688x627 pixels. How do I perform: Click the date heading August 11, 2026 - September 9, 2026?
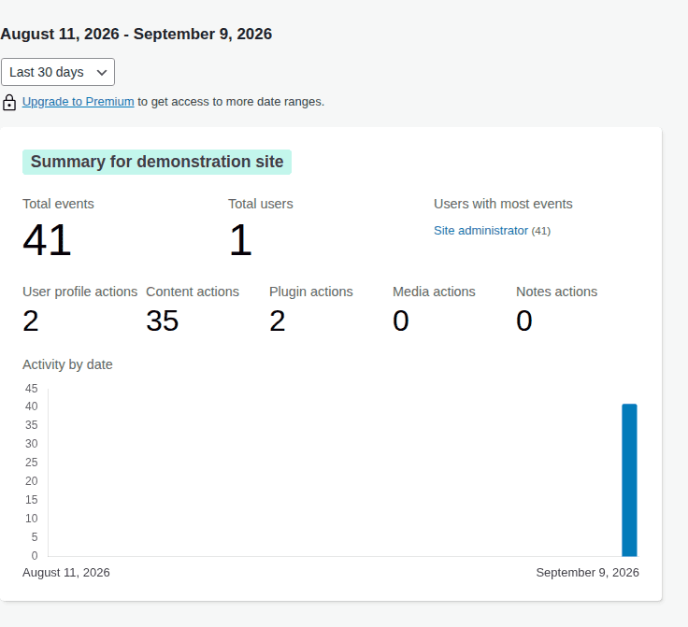tap(136, 34)
